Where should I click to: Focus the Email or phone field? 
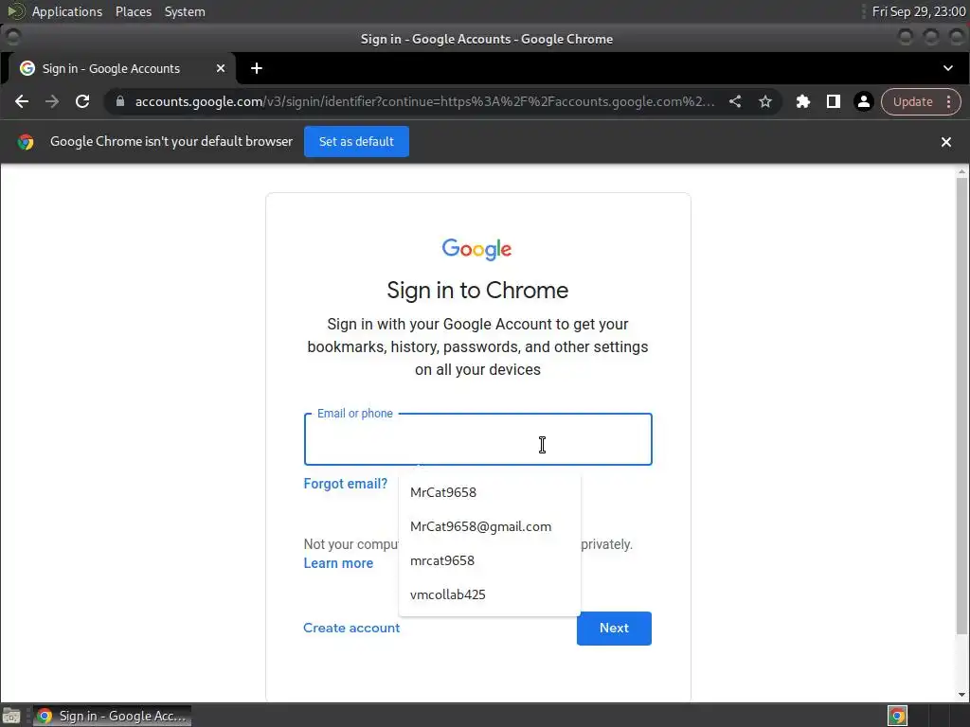pyautogui.click(x=478, y=439)
